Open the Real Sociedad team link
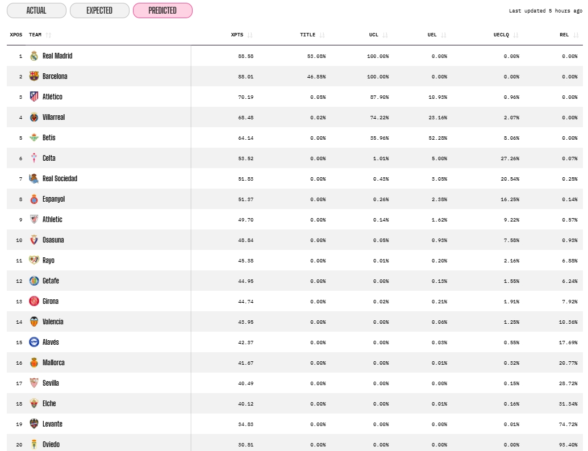 tap(60, 178)
